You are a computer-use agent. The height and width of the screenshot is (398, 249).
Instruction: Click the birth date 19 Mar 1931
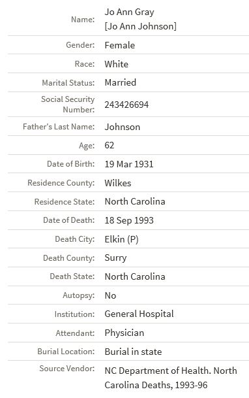click(x=129, y=164)
